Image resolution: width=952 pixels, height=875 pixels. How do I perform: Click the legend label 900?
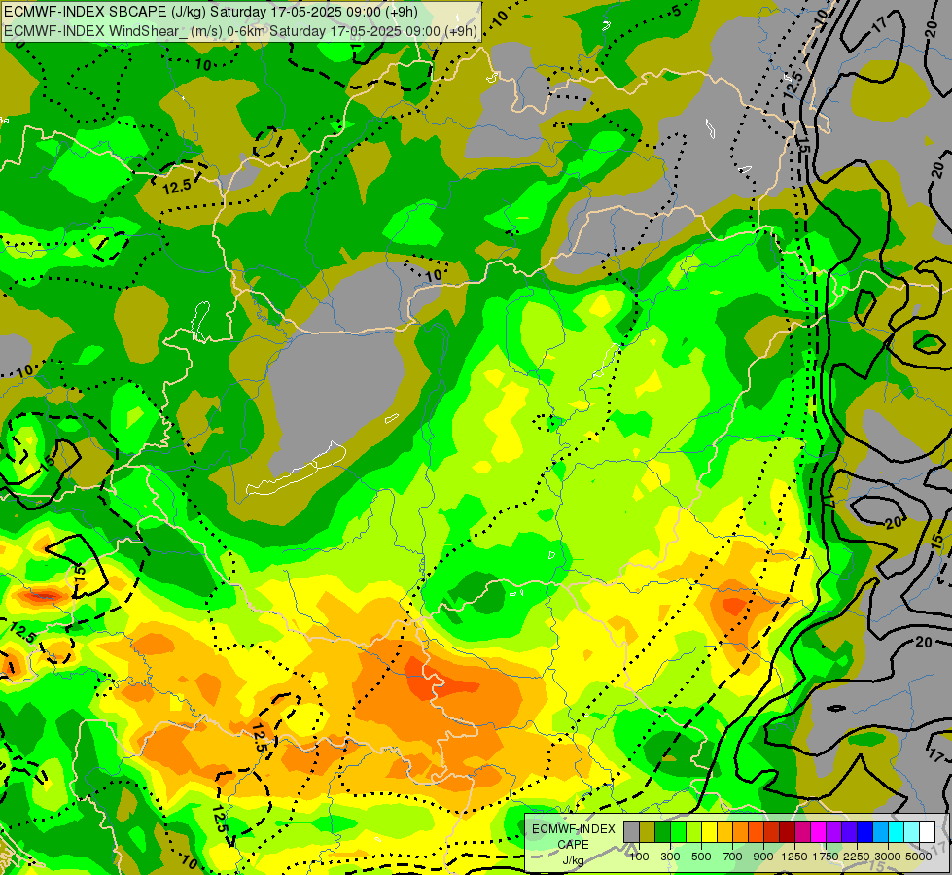pyautogui.click(x=763, y=857)
